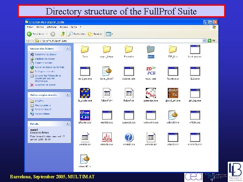The width and height of the screenshot is (243, 182).
Task: Open the GFour 4.00 gfourier.exe icon
Action: [85, 115]
